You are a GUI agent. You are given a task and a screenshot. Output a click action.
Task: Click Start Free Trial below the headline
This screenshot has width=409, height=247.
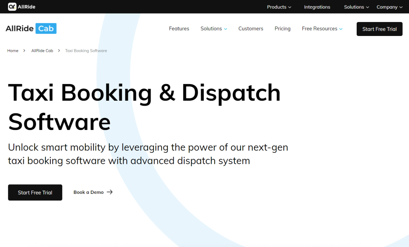35,192
